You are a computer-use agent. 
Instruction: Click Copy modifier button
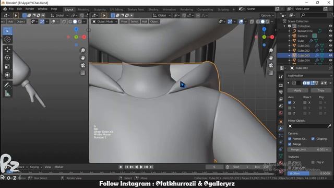point(321,90)
